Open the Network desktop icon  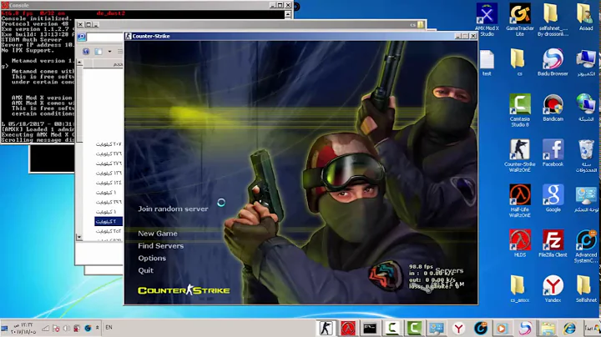point(586,108)
